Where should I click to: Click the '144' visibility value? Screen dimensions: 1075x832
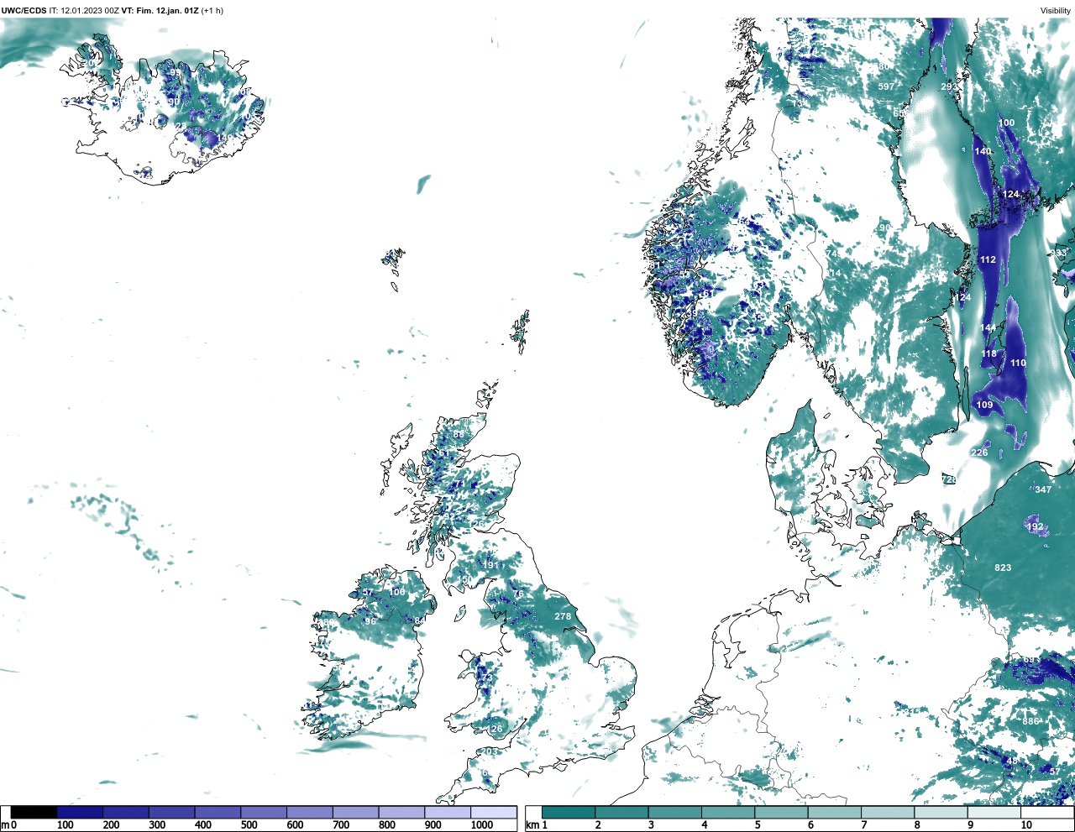tap(988, 327)
